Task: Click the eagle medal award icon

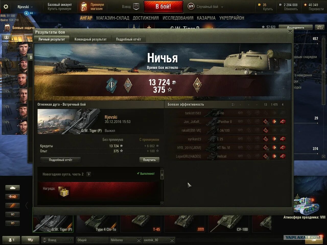Action: click(x=197, y=85)
